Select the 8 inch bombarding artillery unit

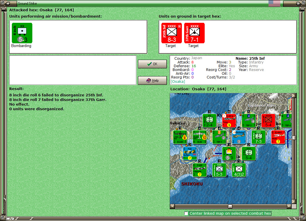22,33
